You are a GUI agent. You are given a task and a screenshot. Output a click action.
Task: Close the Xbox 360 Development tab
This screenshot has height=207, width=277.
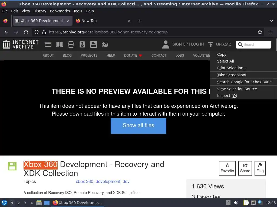tap(68, 21)
